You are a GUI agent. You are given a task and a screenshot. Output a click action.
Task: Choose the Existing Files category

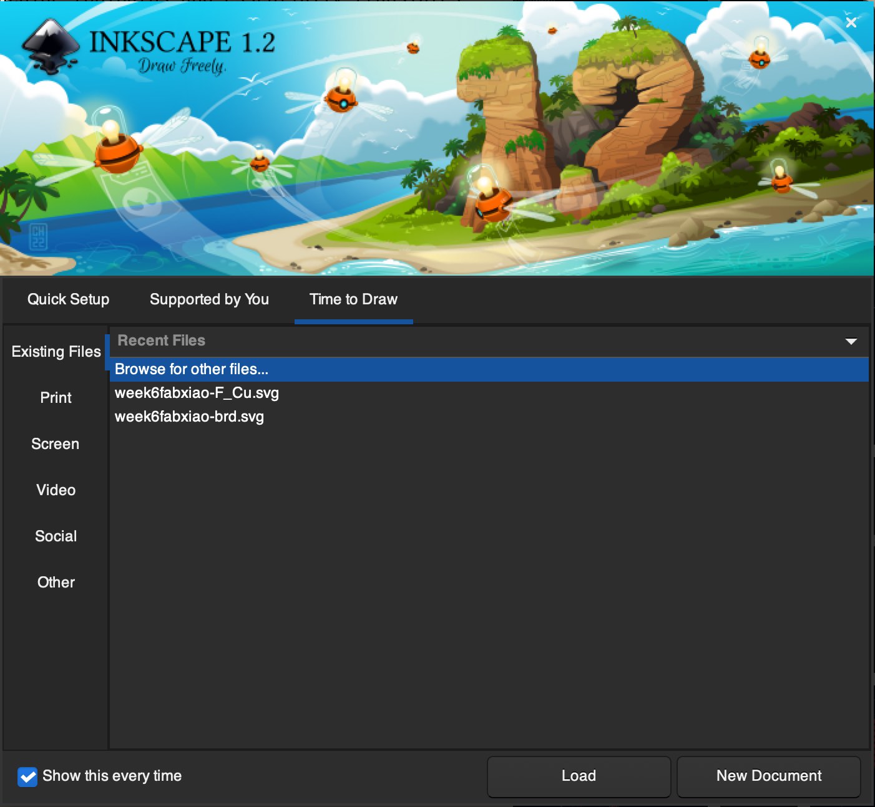[x=56, y=352]
